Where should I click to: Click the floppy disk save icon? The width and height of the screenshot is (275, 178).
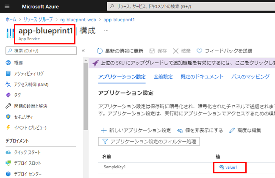click(152, 51)
